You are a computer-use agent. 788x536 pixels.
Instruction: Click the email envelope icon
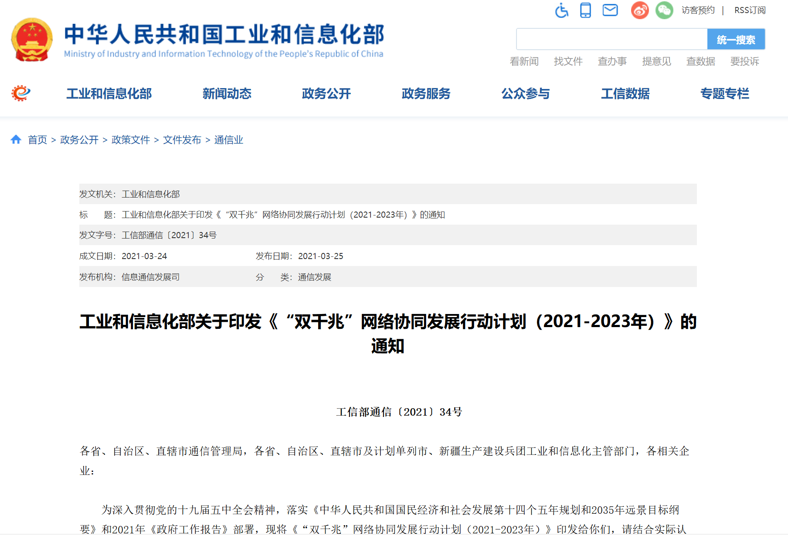[x=610, y=10]
